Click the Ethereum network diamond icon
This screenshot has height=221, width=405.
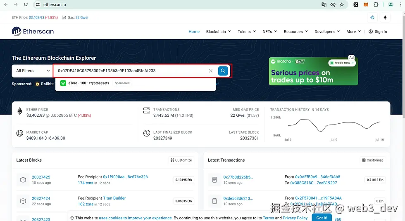click(x=385, y=17)
